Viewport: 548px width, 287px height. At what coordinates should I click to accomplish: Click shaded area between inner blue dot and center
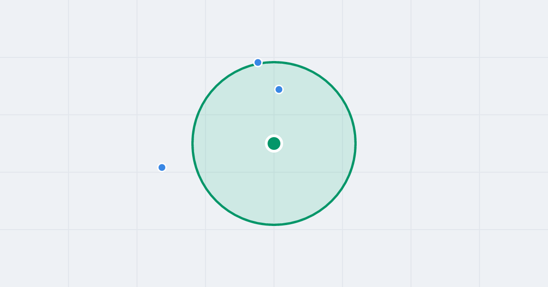click(x=277, y=114)
